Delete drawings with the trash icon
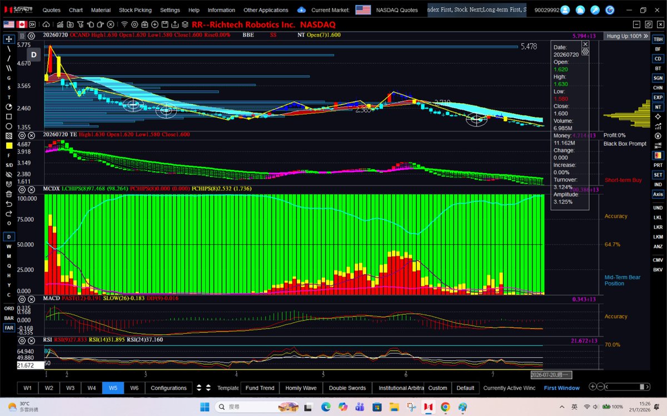This screenshot has width=667, height=416. tap(9, 194)
